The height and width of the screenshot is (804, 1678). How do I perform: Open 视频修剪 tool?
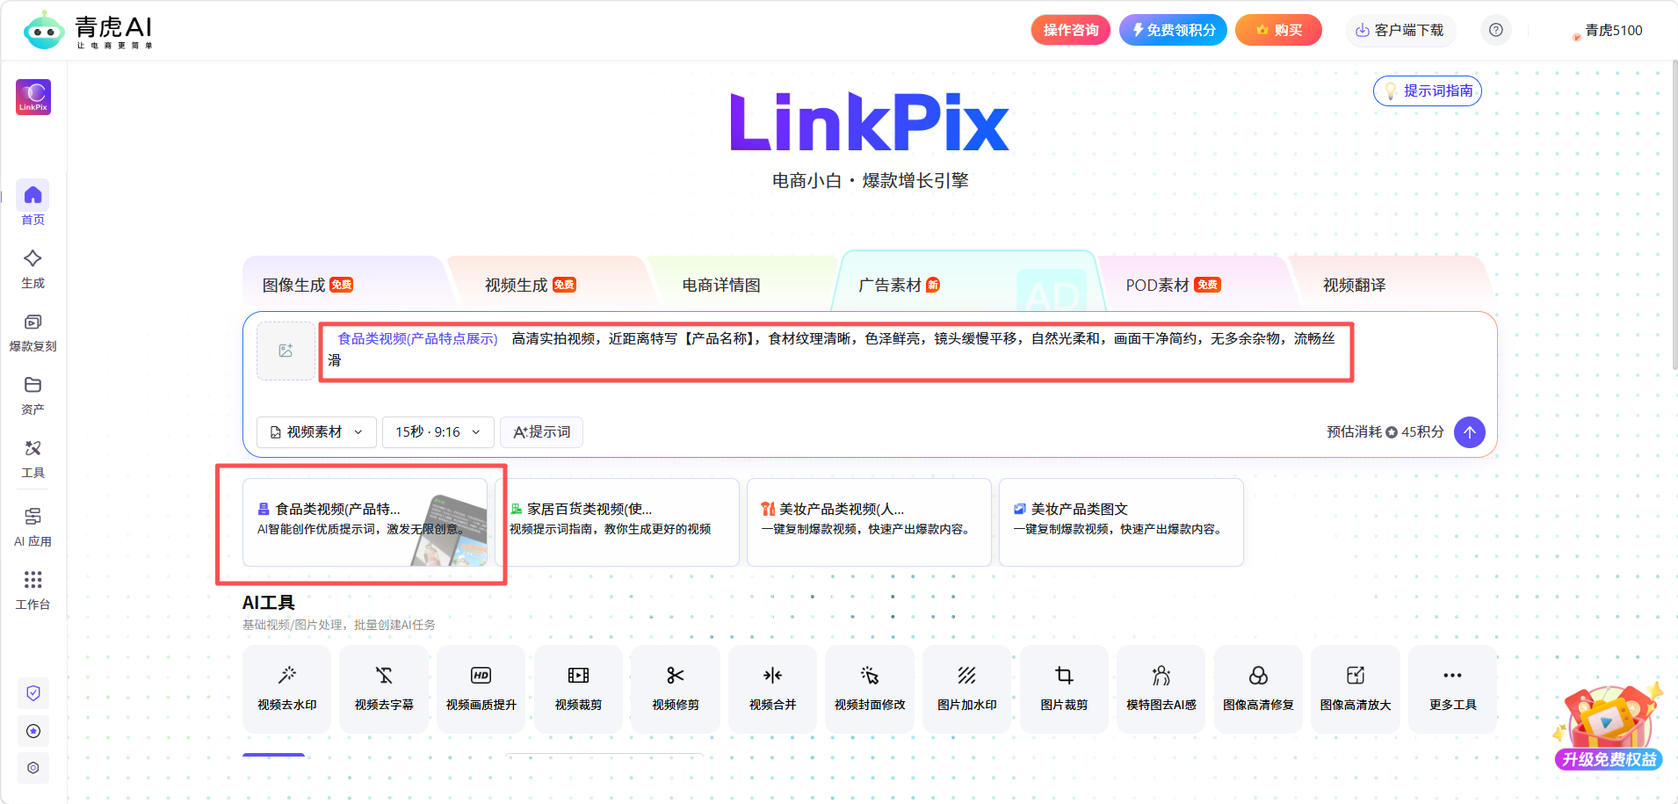click(676, 689)
